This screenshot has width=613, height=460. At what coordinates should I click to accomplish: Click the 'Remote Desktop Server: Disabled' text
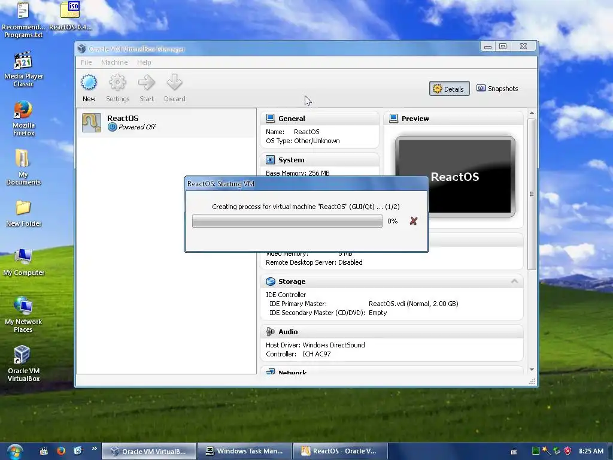[x=314, y=262]
